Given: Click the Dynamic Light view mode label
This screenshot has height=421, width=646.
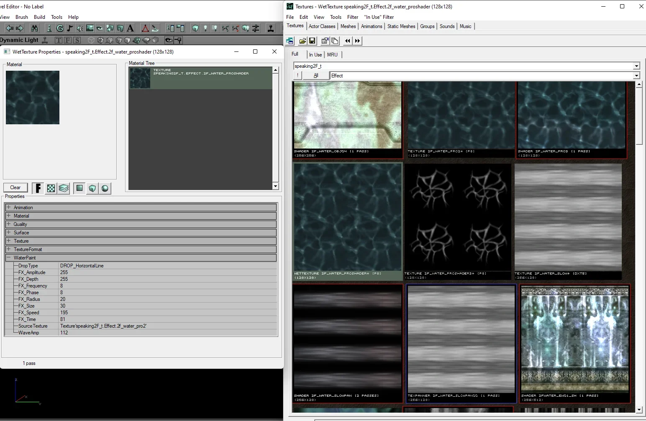Looking at the screenshot, I should click(x=19, y=40).
